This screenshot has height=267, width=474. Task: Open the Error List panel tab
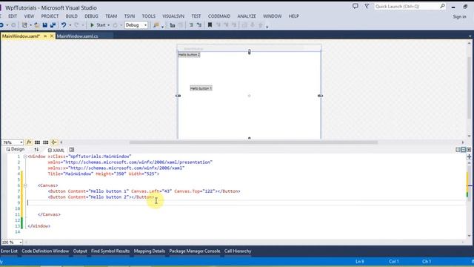pos(9,251)
